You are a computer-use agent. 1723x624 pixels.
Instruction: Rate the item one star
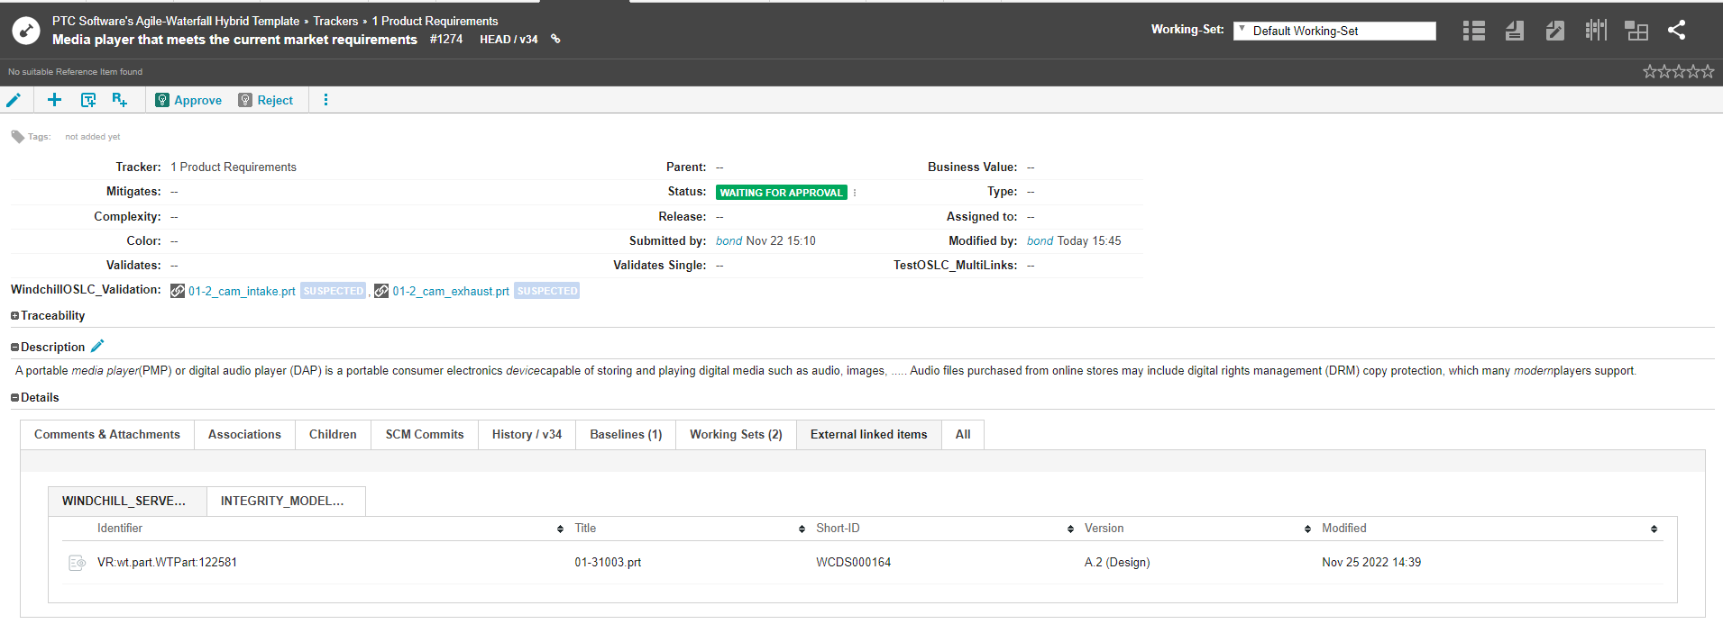(x=1650, y=71)
